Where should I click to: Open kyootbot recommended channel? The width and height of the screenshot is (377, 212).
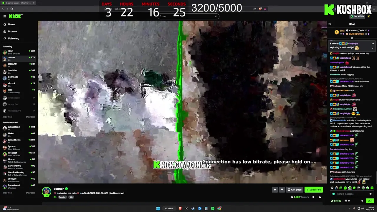click(x=18, y=154)
